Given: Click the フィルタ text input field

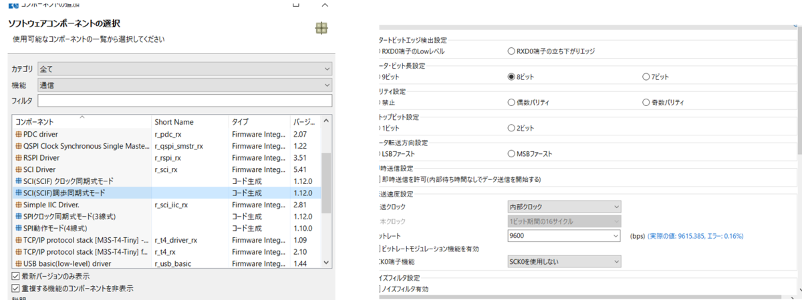Looking at the screenshot, I should (184, 101).
